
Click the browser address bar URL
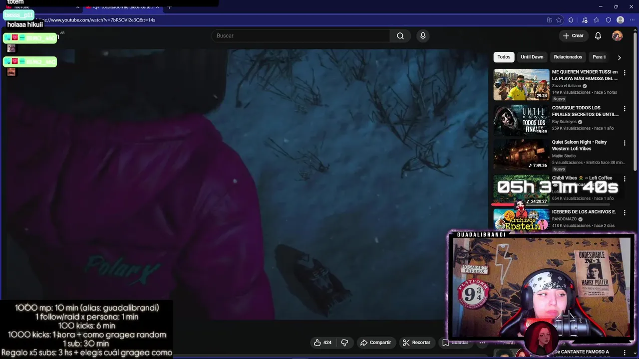pyautogui.click(x=96, y=20)
